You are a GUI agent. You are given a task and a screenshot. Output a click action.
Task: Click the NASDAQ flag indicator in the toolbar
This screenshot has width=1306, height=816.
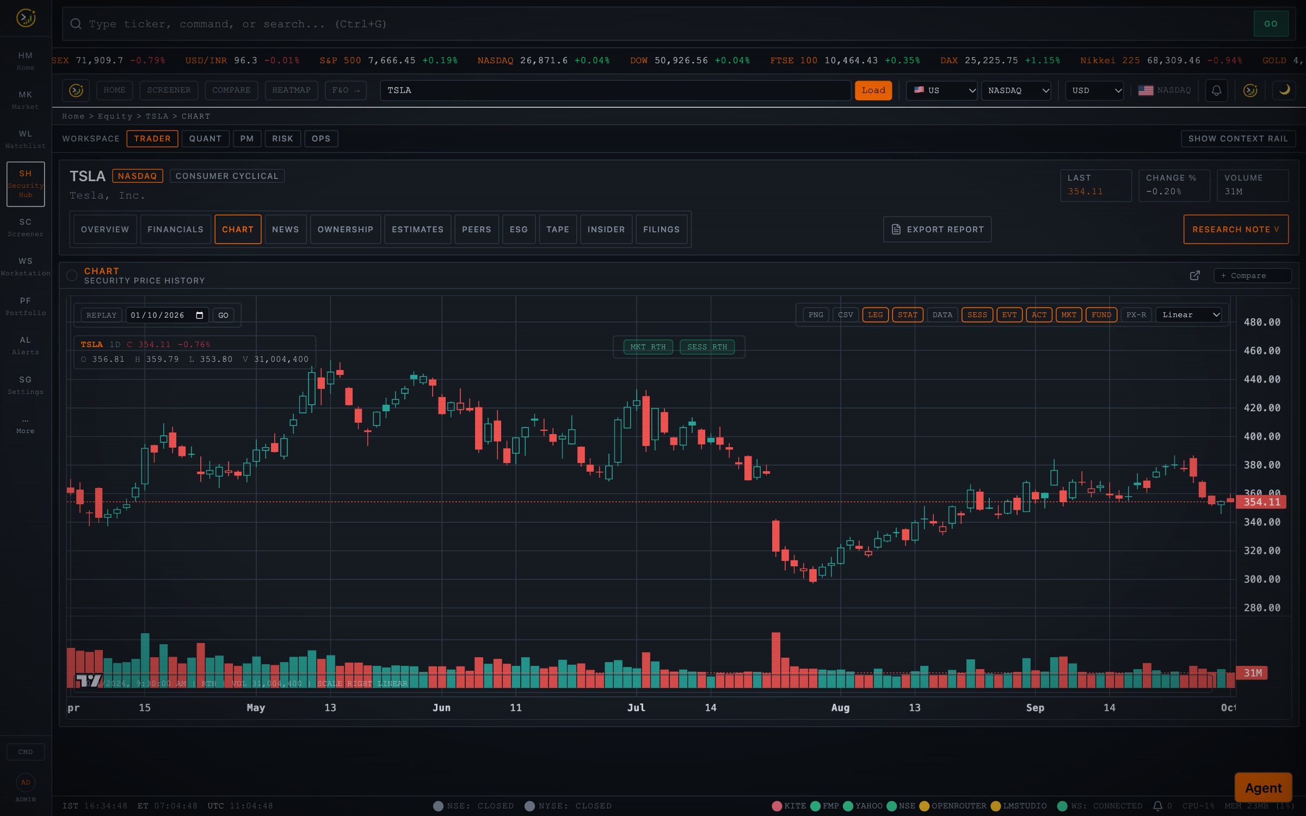click(1165, 90)
